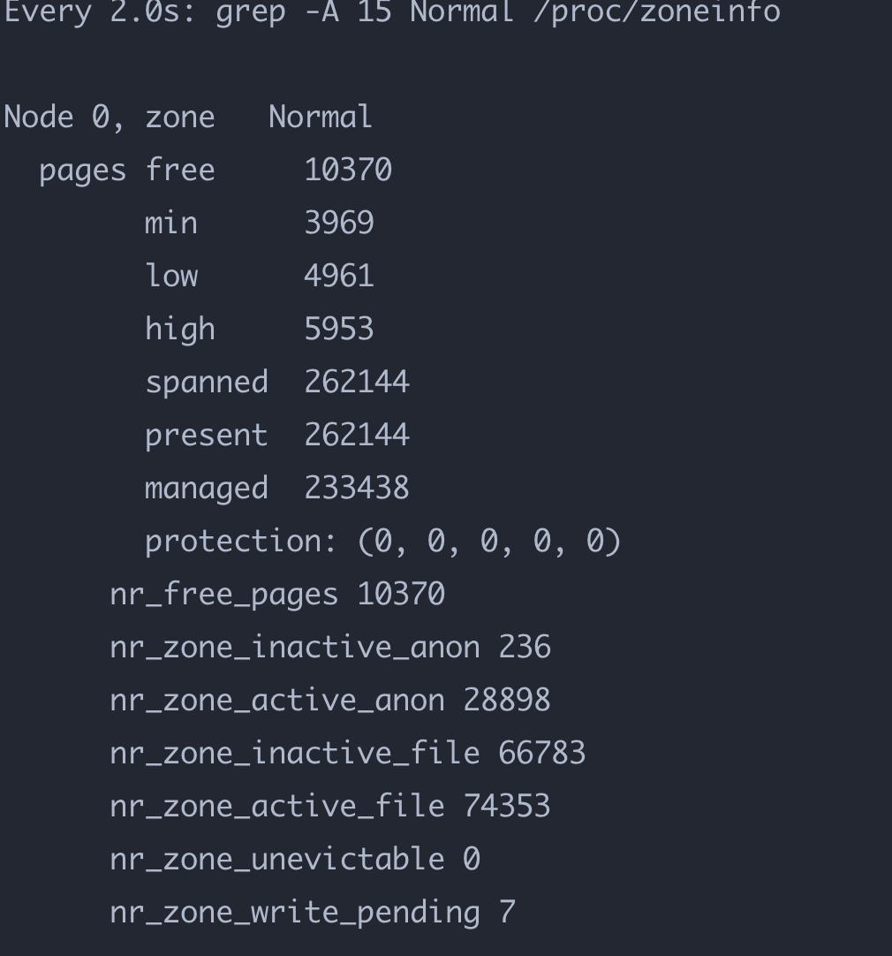892x956 pixels.
Task: Click the min watermark value 3969
Action: pos(339,223)
